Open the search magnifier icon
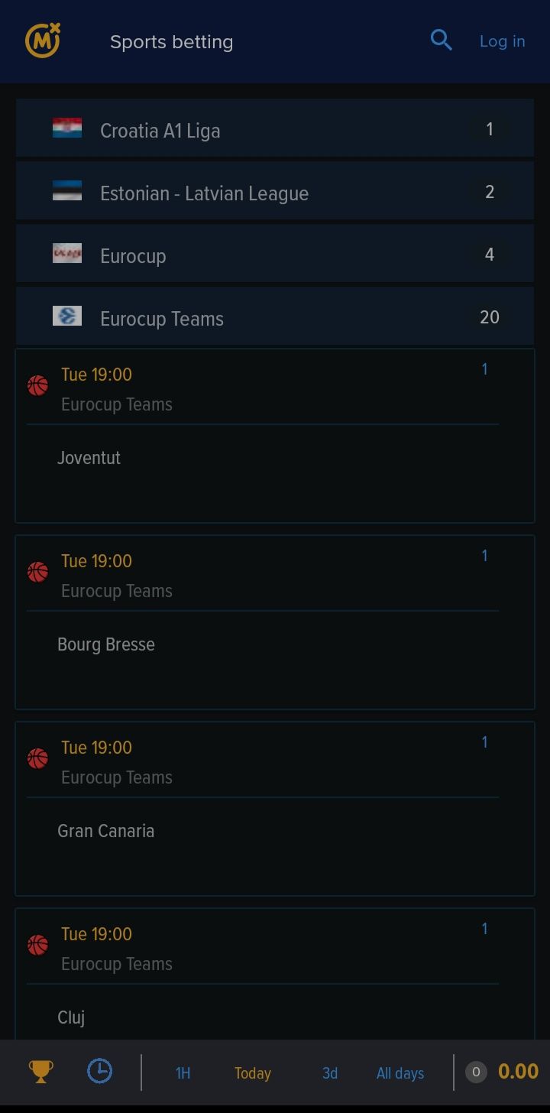Image resolution: width=550 pixels, height=1113 pixels. click(x=441, y=40)
